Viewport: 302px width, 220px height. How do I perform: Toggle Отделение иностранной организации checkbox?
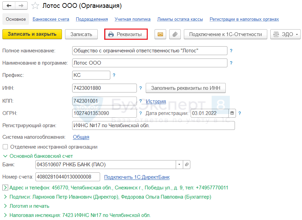pos(5,147)
